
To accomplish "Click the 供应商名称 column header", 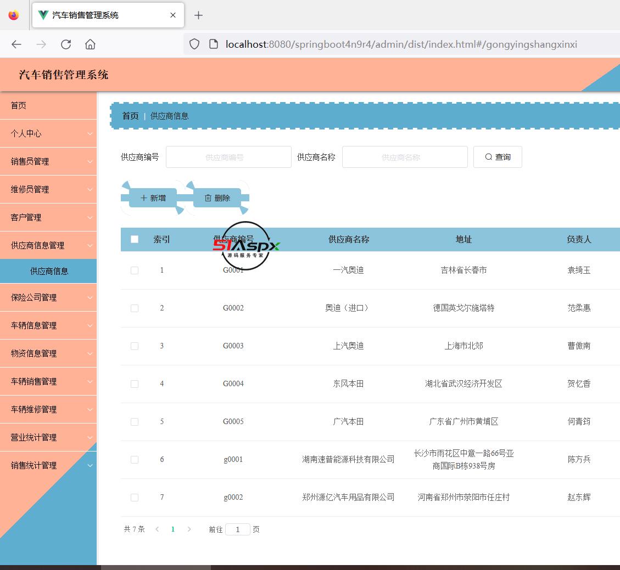I will point(348,239).
